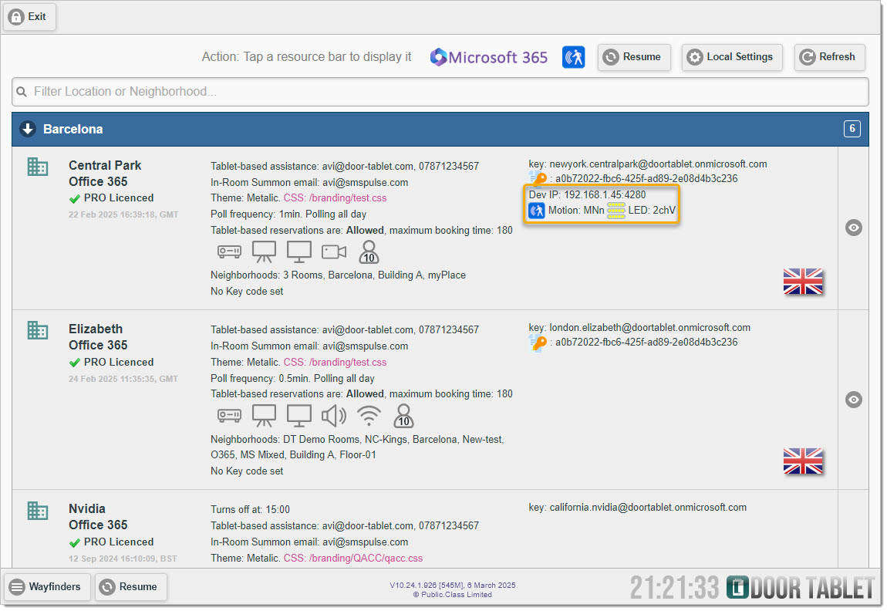Click the motion icon in Central Park device info
The width and height of the screenshot is (887, 611).
tap(537, 211)
